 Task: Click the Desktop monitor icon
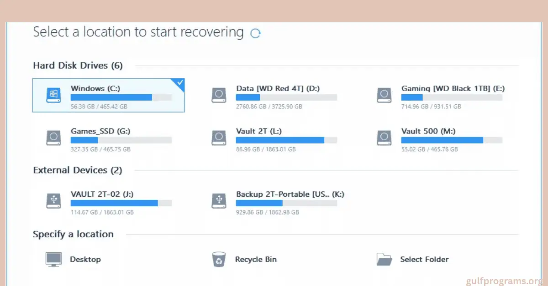pyautogui.click(x=53, y=259)
